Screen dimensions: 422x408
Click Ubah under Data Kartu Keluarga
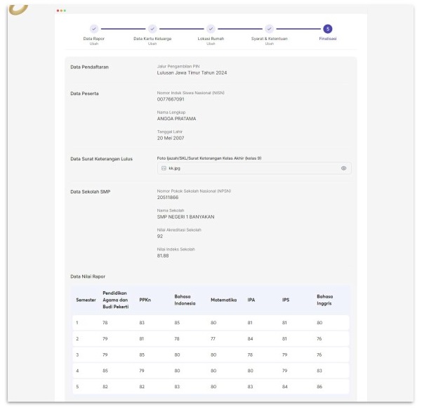[x=152, y=44]
